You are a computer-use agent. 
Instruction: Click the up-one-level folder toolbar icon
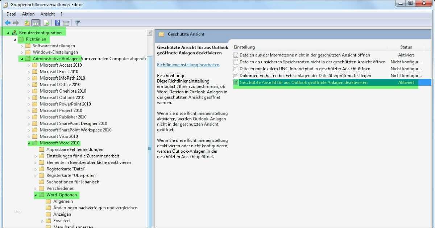point(27,23)
